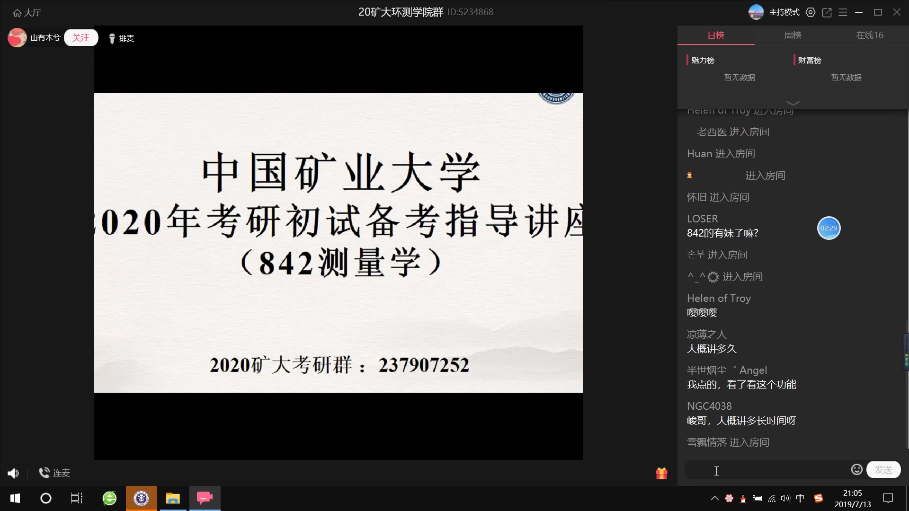Viewport: 909px width, 511px height.
Task: Click Huan 进入房间 entry line
Action: coord(721,154)
